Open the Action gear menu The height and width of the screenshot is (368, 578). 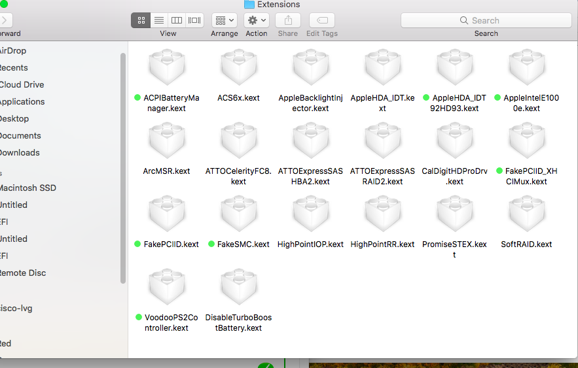point(256,20)
